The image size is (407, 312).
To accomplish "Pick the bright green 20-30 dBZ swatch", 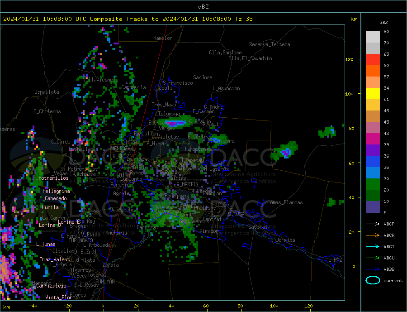I will pos(373,184).
